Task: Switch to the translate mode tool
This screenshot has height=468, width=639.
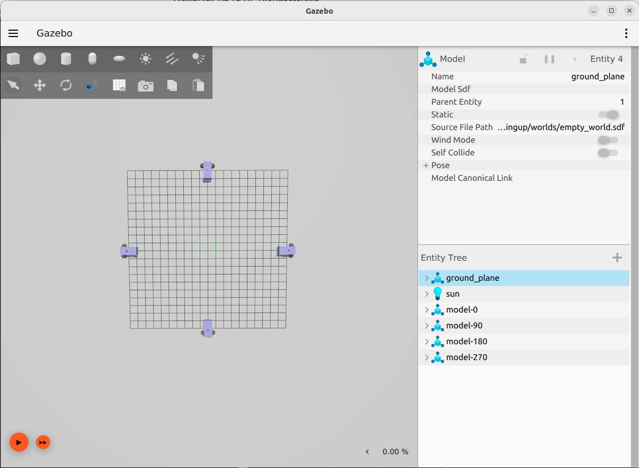Action: [40, 85]
